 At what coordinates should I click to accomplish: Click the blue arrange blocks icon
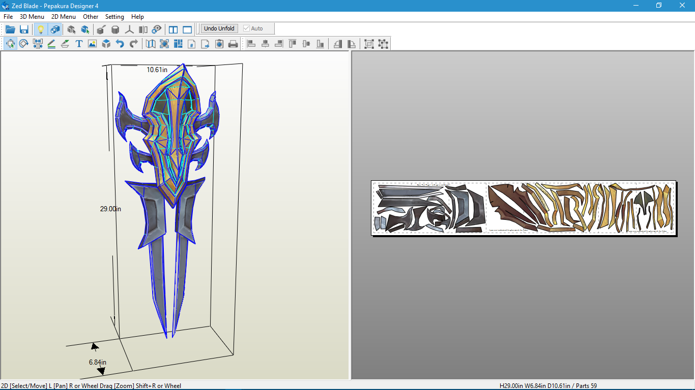tap(178, 44)
